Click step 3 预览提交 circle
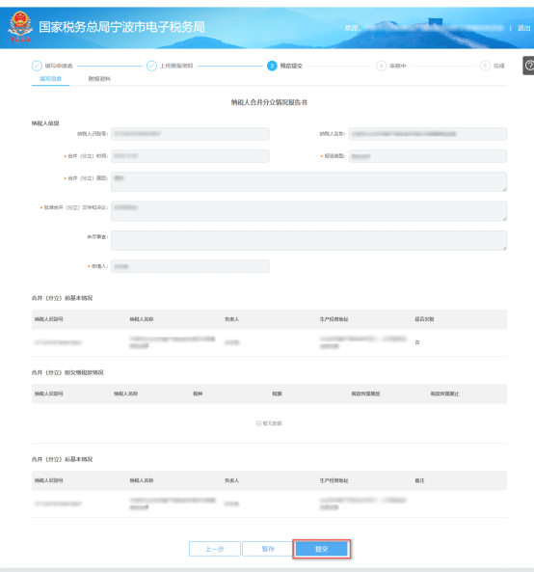The width and height of the screenshot is (534, 572). click(x=272, y=66)
